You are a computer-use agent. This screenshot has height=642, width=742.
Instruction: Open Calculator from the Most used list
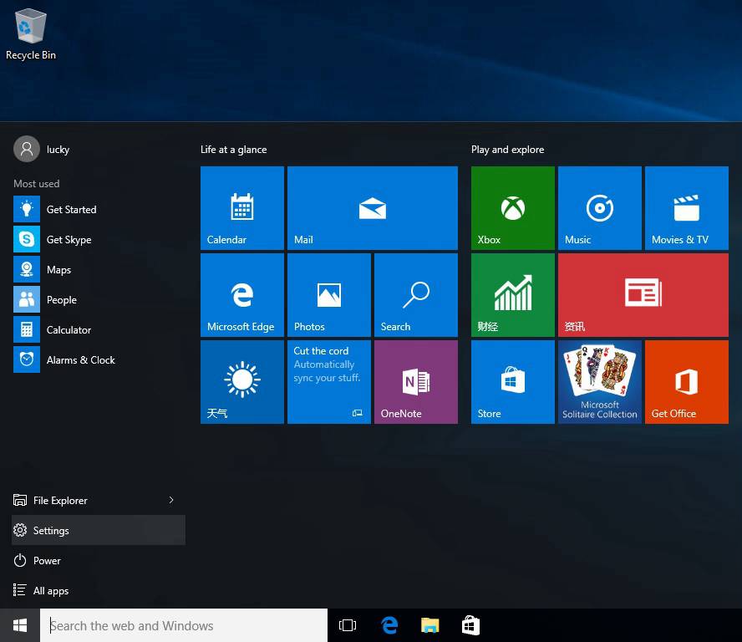click(x=67, y=330)
